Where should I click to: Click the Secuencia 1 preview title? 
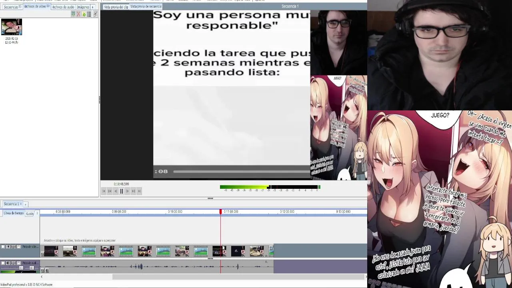coord(290,6)
